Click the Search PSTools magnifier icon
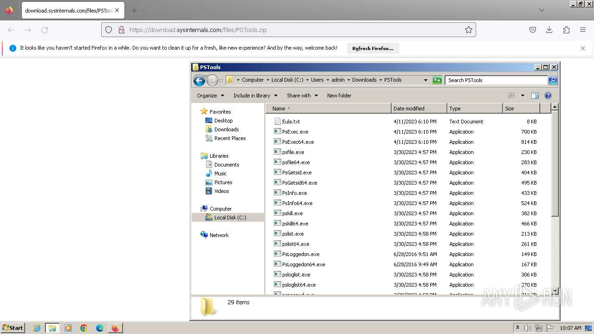The height and width of the screenshot is (334, 594). click(x=553, y=80)
